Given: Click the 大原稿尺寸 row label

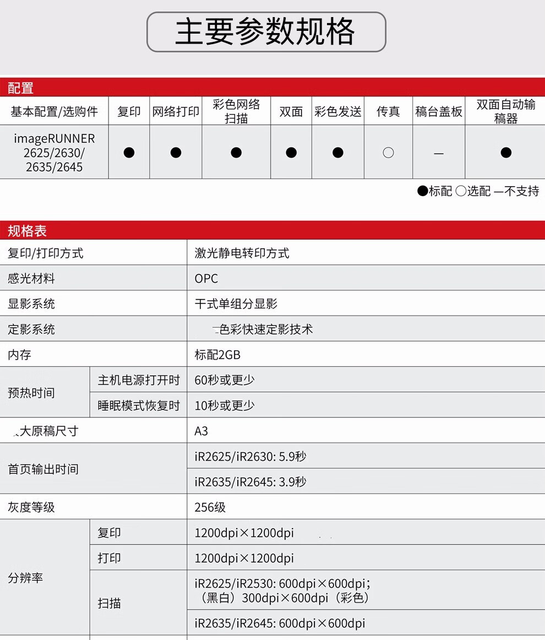Looking at the screenshot, I should pos(49,431).
